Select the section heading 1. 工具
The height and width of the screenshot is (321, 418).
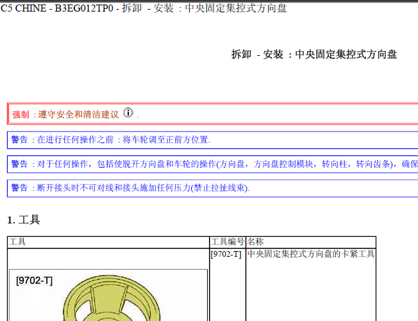pos(24,220)
